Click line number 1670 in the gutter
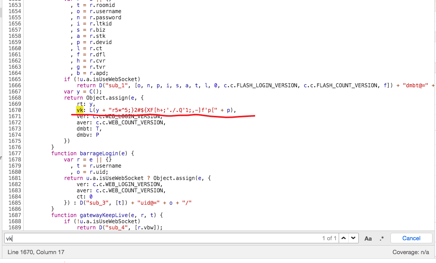 (15, 110)
